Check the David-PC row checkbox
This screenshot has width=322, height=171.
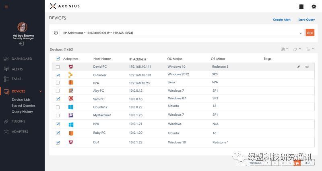pos(58,67)
